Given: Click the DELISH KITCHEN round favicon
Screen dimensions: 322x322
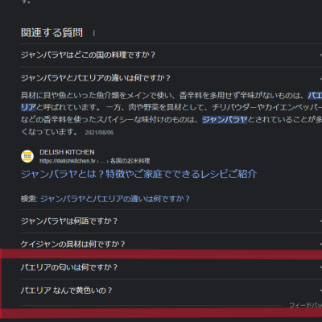Looking at the screenshot, I should [x=27, y=156].
